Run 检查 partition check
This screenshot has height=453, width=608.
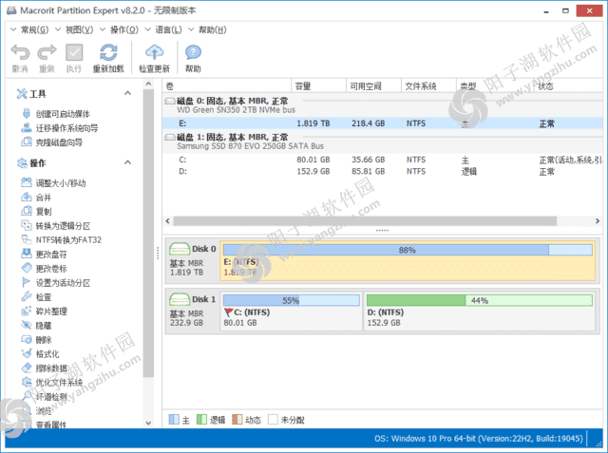pyautogui.click(x=43, y=297)
